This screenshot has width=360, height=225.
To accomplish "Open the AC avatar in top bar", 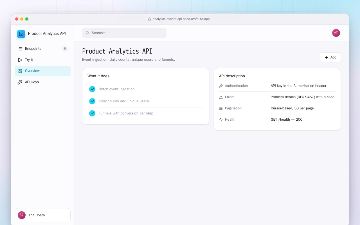I will tap(336, 33).
